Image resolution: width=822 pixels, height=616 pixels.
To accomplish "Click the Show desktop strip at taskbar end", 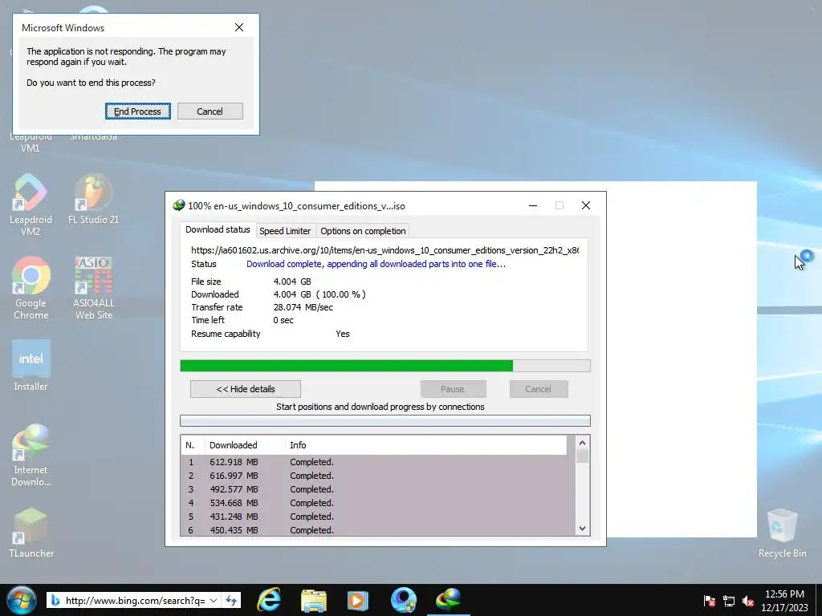I will tap(818, 600).
